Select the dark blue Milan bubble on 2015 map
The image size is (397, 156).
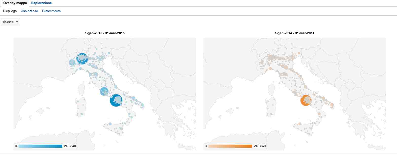[82, 59]
